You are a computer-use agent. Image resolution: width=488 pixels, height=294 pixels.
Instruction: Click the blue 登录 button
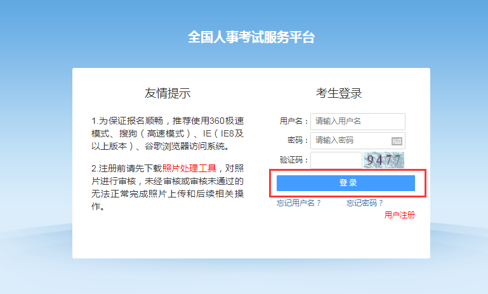(x=346, y=183)
